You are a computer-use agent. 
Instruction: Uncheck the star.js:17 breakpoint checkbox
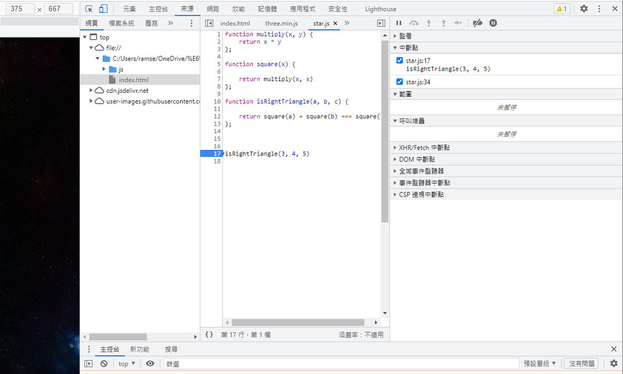click(400, 60)
